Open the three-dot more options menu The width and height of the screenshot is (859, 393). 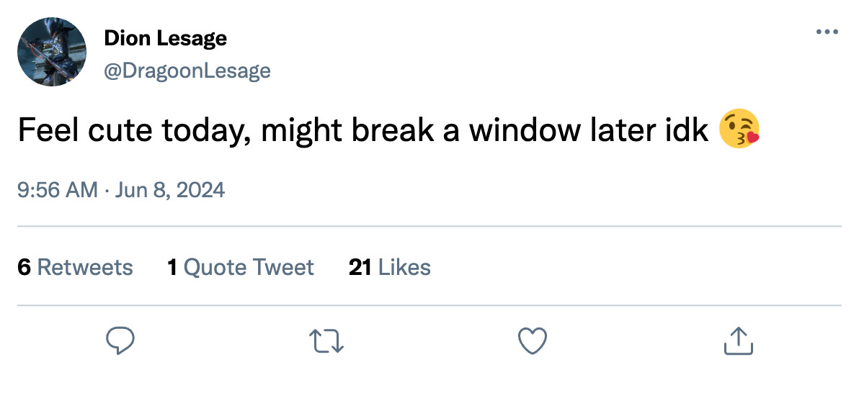click(827, 32)
